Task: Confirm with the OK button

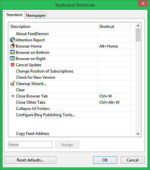Action: pos(105,160)
